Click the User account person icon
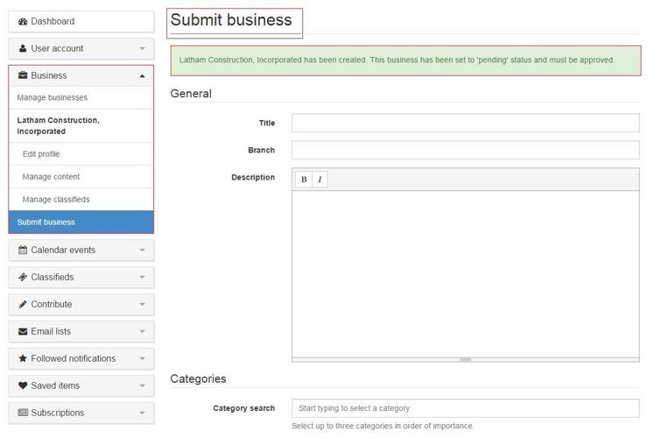The image size is (654, 438). pyautogui.click(x=23, y=48)
